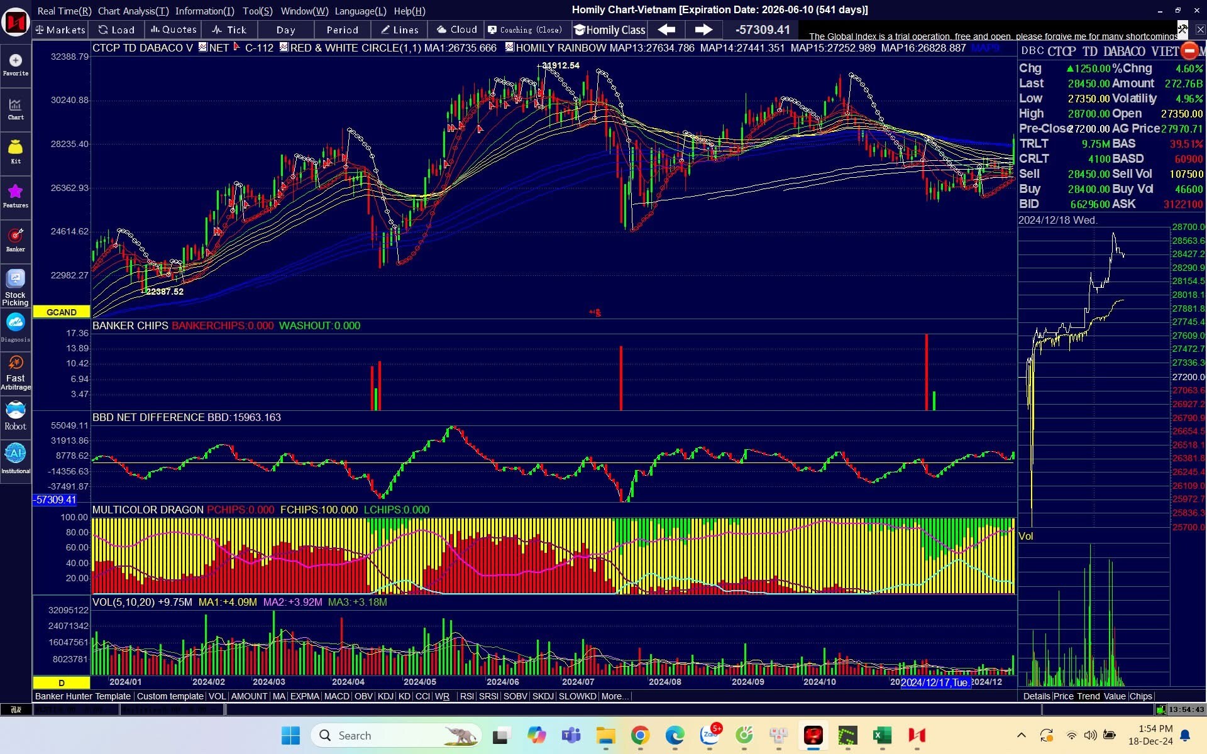The image size is (1207, 754).
Task: Open the Kit sidebar tool
Action: (x=16, y=153)
